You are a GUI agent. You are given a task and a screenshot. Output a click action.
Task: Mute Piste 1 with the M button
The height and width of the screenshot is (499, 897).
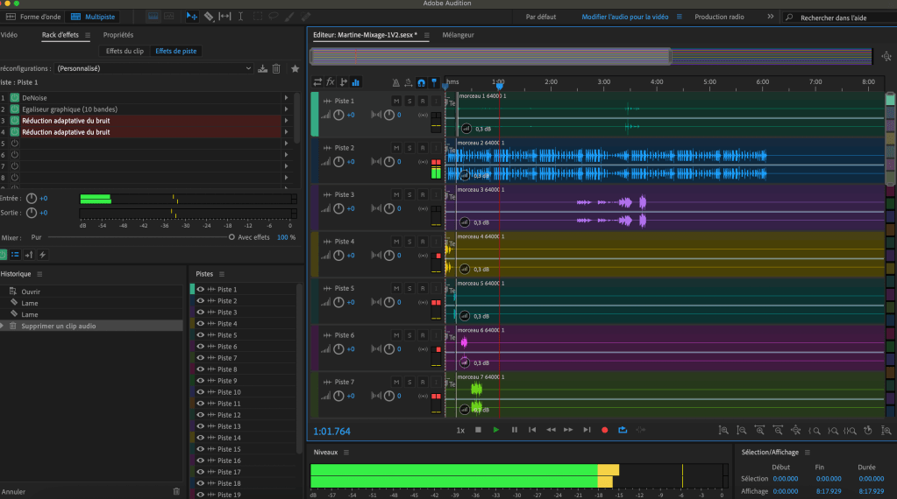click(396, 102)
